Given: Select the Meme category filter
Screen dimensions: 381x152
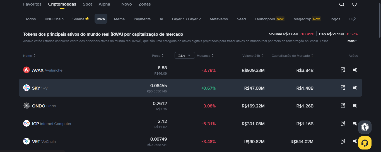Looking at the screenshot, I should coord(119,19).
